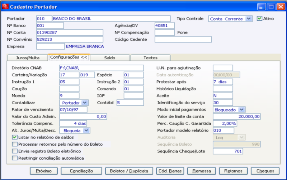Click U.N. para aglutinação field
The height and width of the screenshot is (180, 287).
tap(223, 68)
